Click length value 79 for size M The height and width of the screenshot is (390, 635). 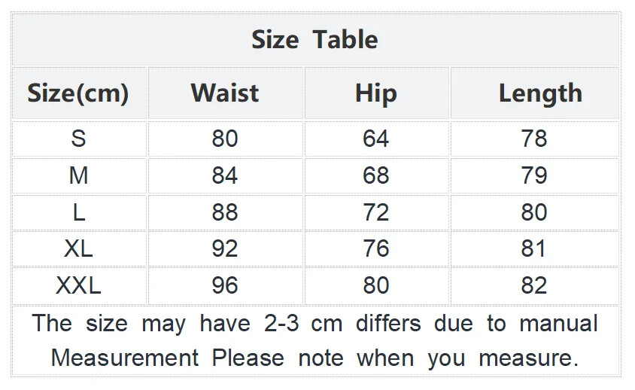[x=534, y=175]
